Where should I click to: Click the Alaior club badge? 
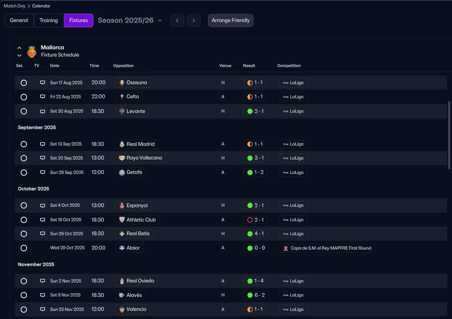pyautogui.click(x=122, y=248)
